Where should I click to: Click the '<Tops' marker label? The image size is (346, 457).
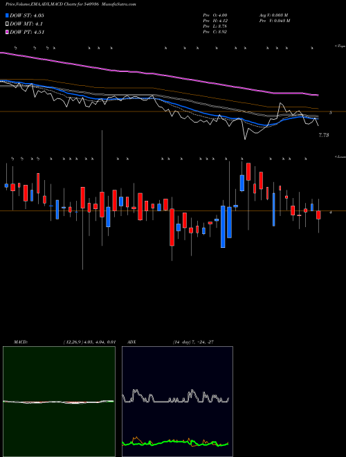pos(340,46)
